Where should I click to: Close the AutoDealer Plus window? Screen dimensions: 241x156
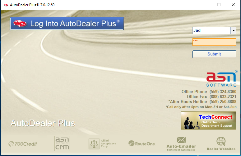[x=233, y=5]
